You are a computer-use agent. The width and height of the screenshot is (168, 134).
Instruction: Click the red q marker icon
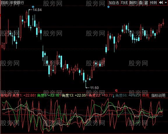[116, 90]
